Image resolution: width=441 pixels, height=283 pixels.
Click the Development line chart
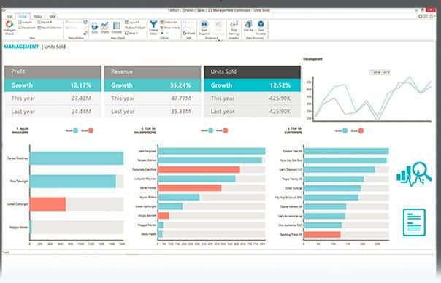(x=372, y=98)
